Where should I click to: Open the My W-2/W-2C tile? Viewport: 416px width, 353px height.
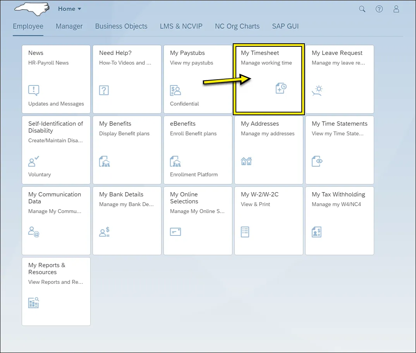coord(268,220)
